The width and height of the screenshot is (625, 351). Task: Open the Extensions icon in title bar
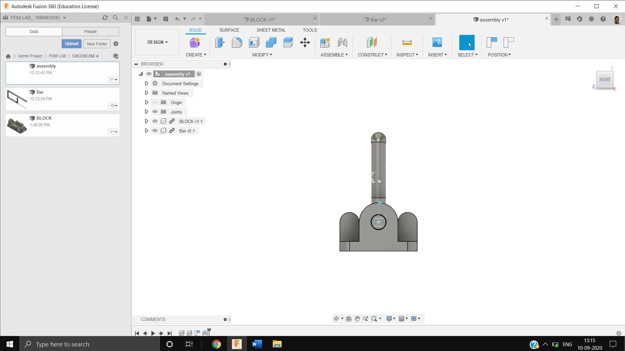(x=580, y=19)
